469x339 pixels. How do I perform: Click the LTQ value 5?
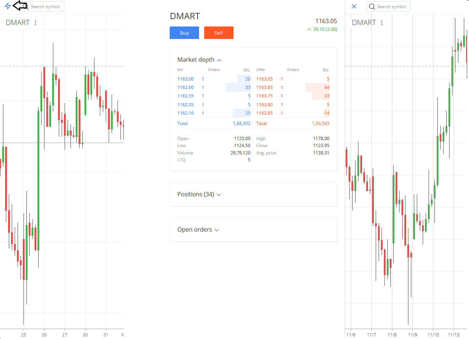[249, 160]
